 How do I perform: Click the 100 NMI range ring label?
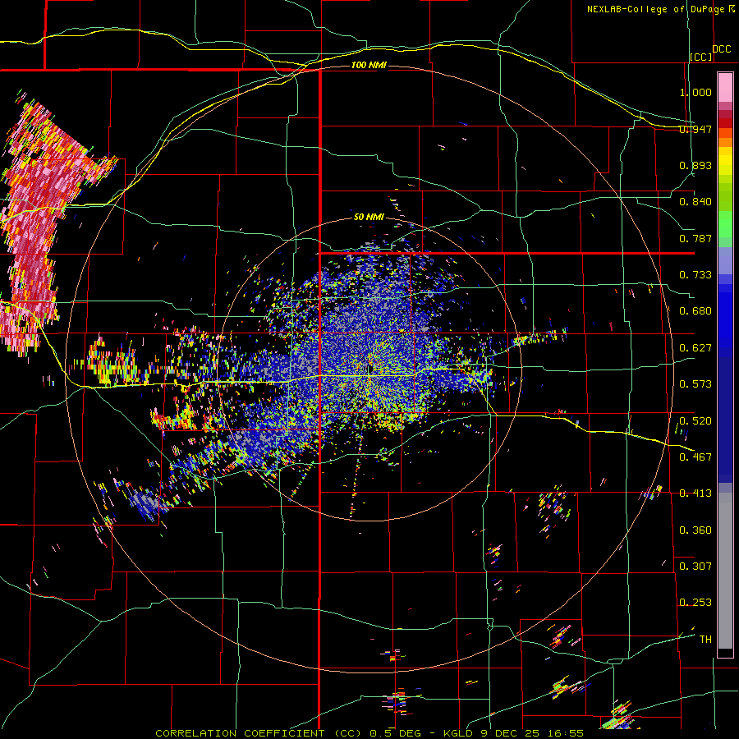[x=369, y=65]
